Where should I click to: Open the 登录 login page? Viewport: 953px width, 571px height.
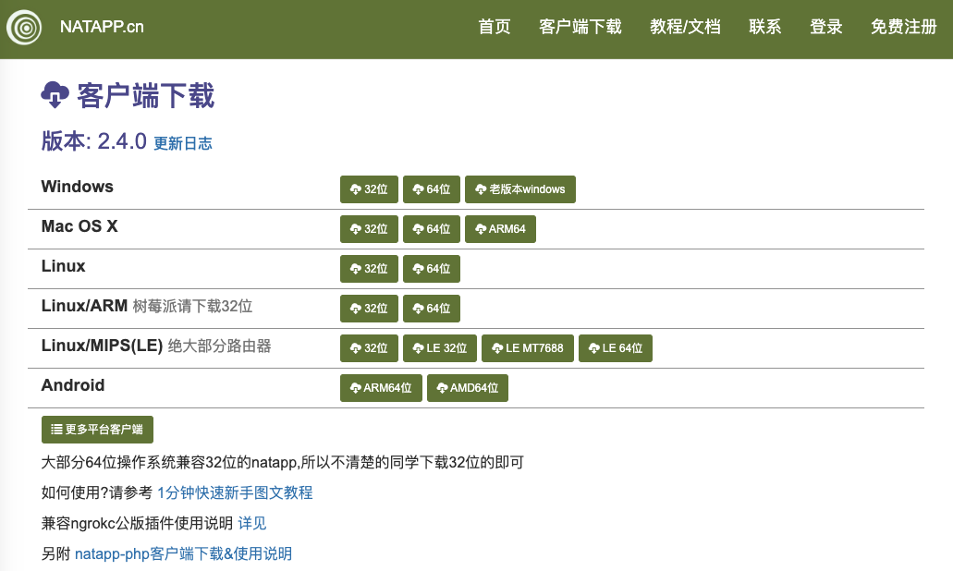(x=826, y=27)
